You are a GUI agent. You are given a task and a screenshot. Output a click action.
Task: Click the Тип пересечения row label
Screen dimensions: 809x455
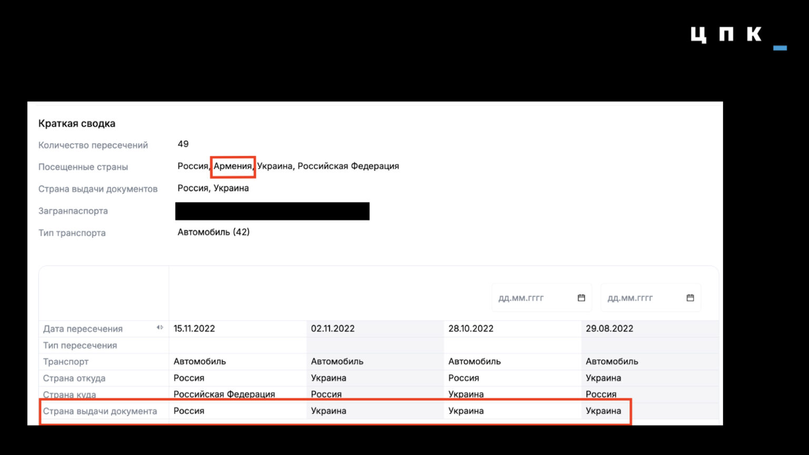point(80,345)
